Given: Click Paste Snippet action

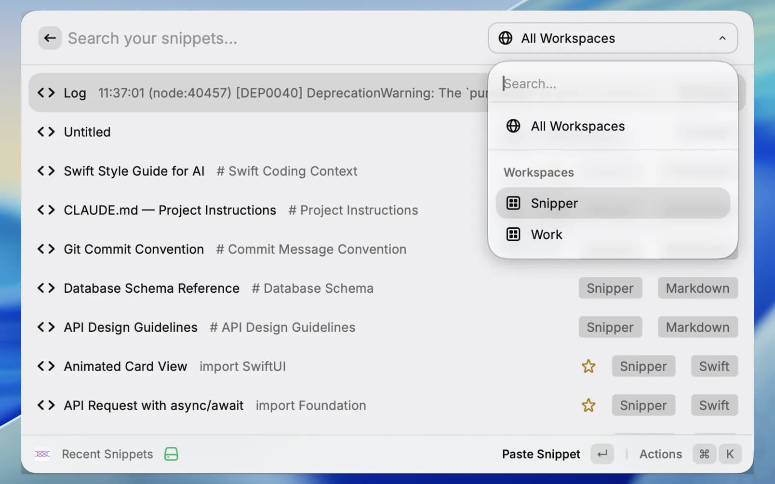Looking at the screenshot, I should [x=541, y=454].
